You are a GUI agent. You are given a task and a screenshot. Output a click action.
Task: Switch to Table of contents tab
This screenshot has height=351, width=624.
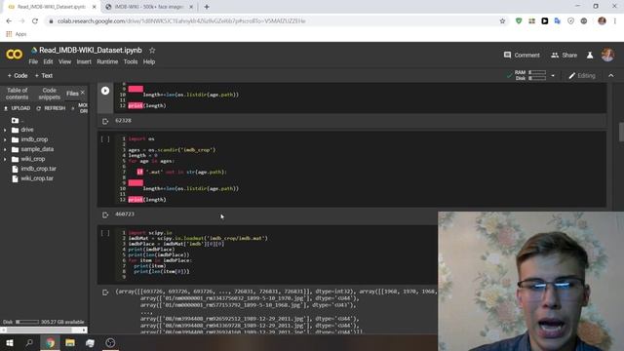click(18, 94)
